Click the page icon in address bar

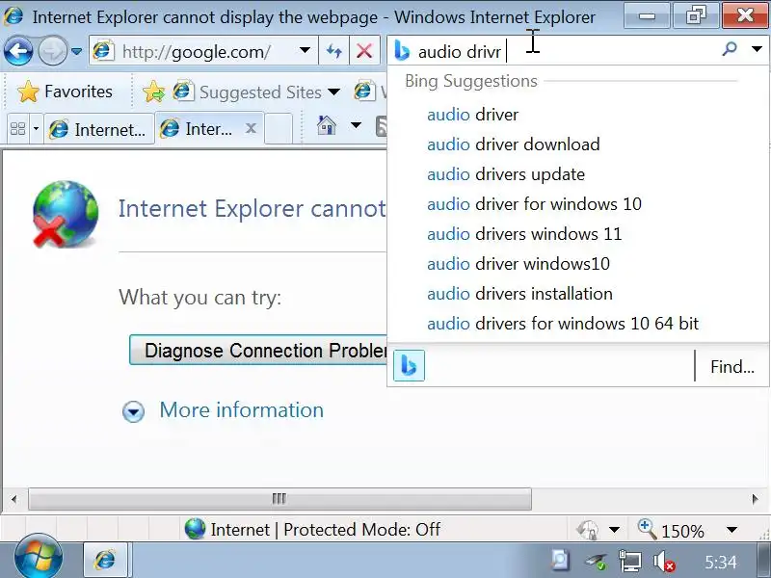(103, 51)
